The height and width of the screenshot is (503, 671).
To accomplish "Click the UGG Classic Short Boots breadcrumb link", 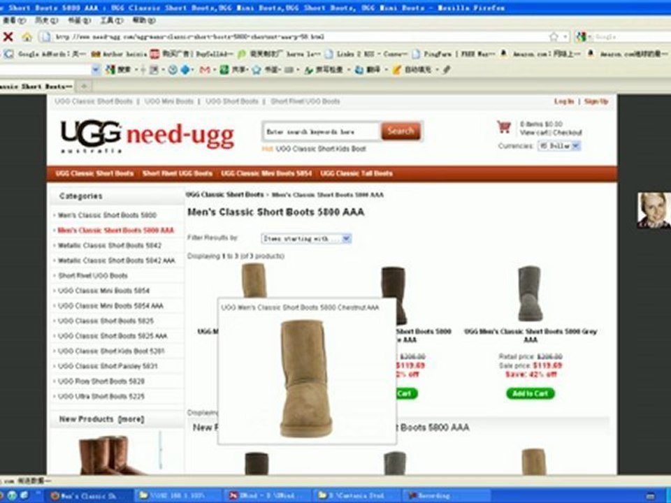I will pos(225,195).
